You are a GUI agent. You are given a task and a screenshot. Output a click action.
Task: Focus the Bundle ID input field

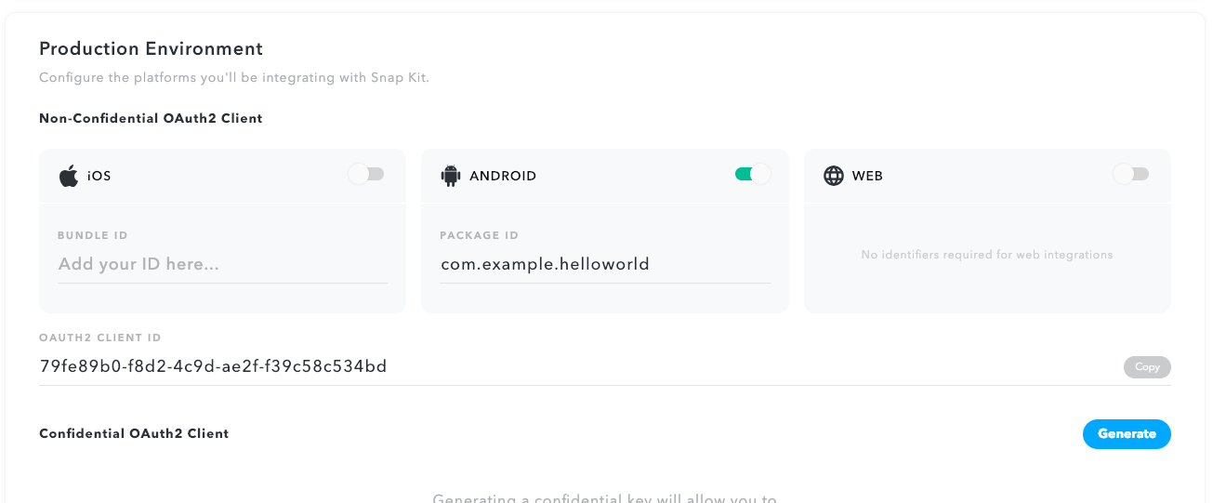pos(222,264)
